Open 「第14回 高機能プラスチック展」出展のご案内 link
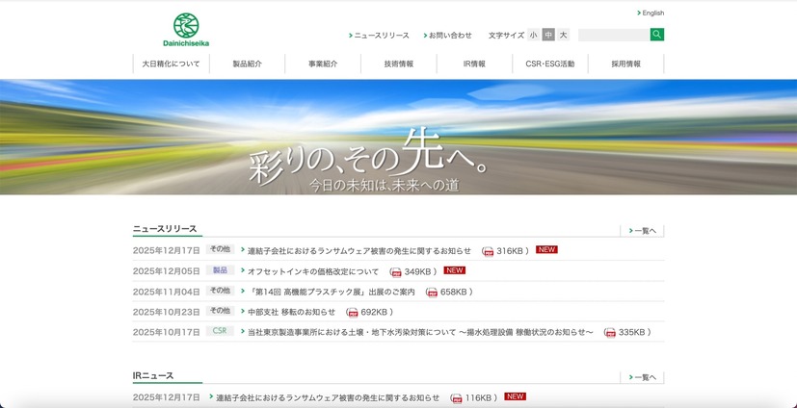The height and width of the screenshot is (408, 797). pos(331,292)
